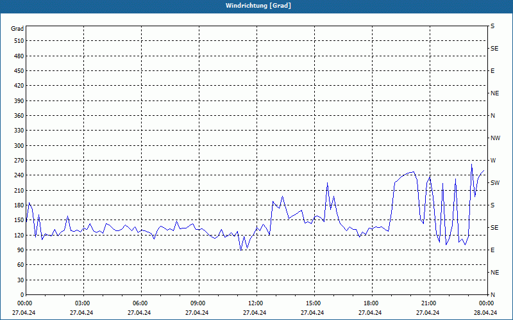
Task: Select the 90 degree axis label
Action: point(21,250)
